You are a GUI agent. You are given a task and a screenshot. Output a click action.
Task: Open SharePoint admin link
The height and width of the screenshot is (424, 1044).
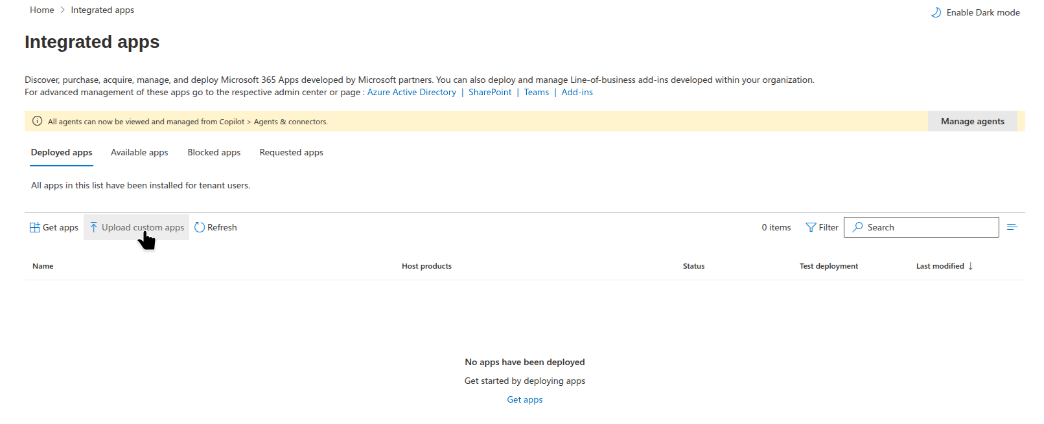[490, 93]
